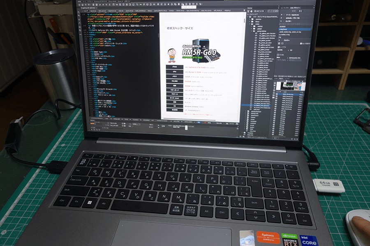Click the live view vertical scrollbar
370x246 pixels.
[245, 21]
